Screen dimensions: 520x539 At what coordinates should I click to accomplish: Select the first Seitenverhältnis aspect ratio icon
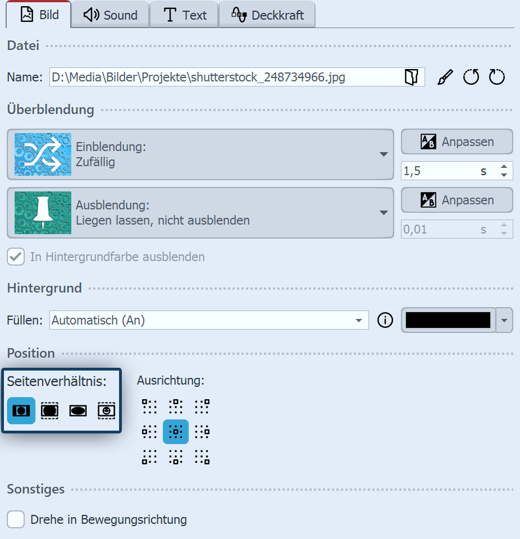point(21,410)
